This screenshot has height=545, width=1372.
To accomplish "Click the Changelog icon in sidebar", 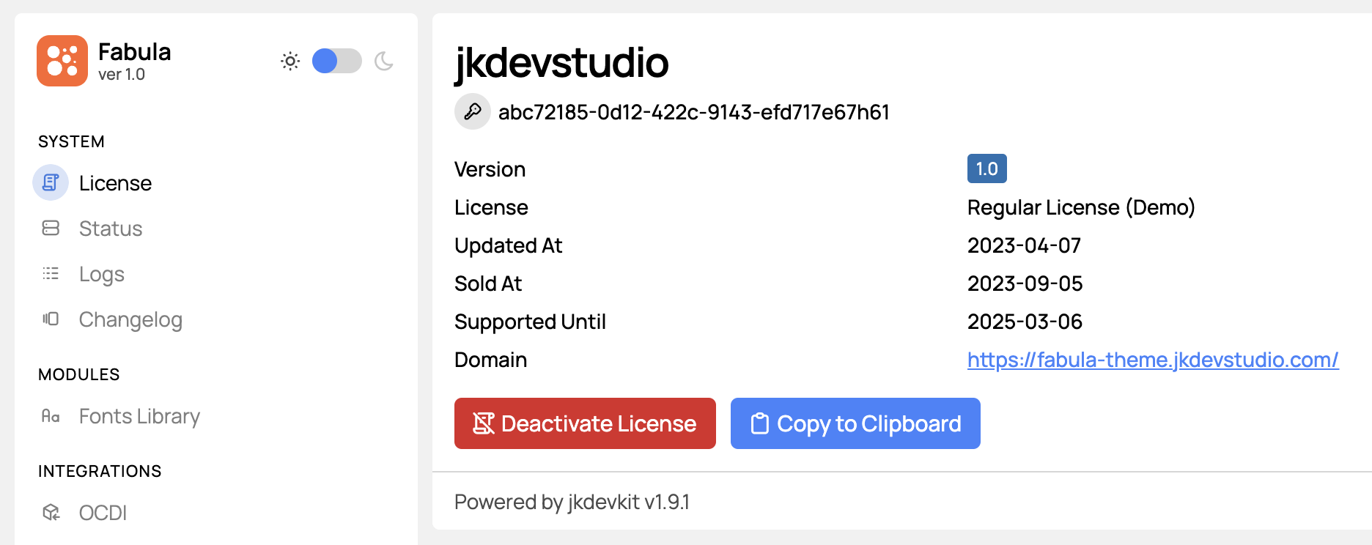I will [51, 319].
